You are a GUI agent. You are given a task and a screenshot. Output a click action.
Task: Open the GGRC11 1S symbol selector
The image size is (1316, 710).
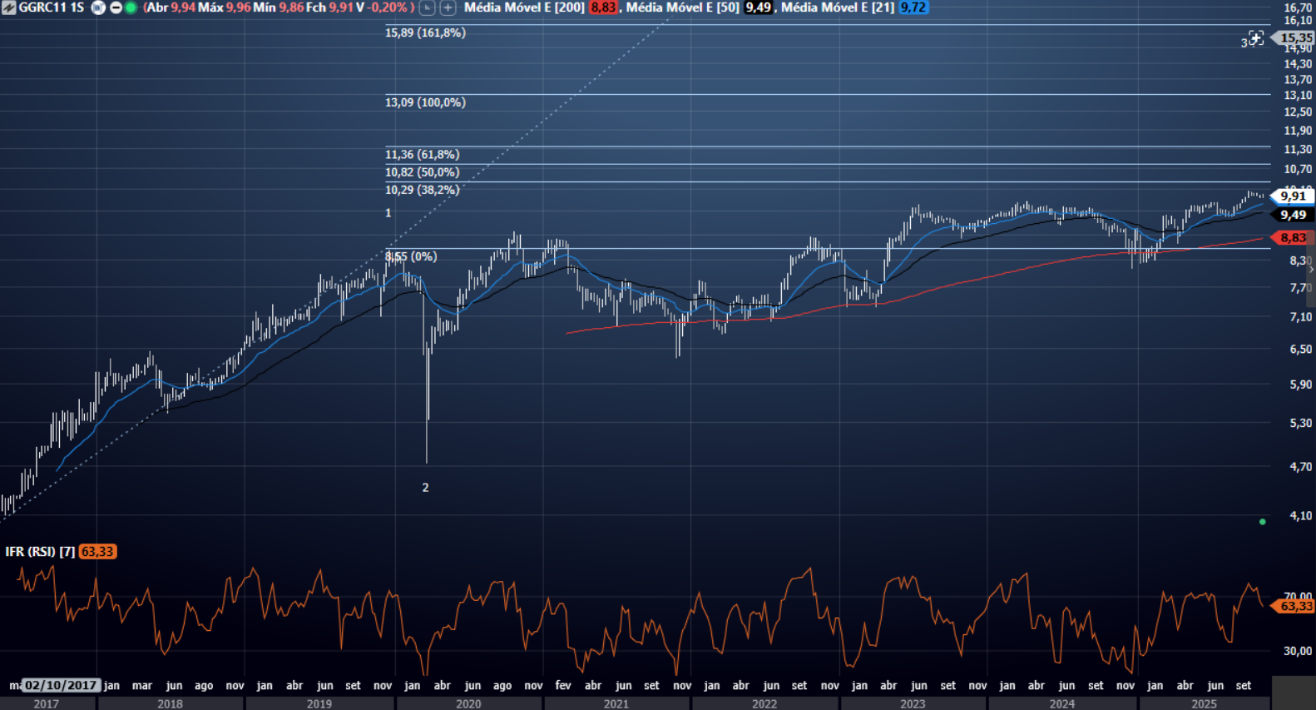pyautogui.click(x=52, y=7)
